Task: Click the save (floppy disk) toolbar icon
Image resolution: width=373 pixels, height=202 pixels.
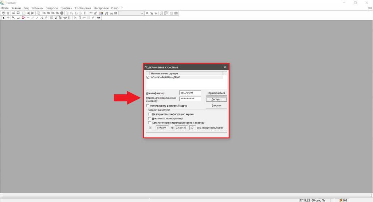Action: [18, 13]
